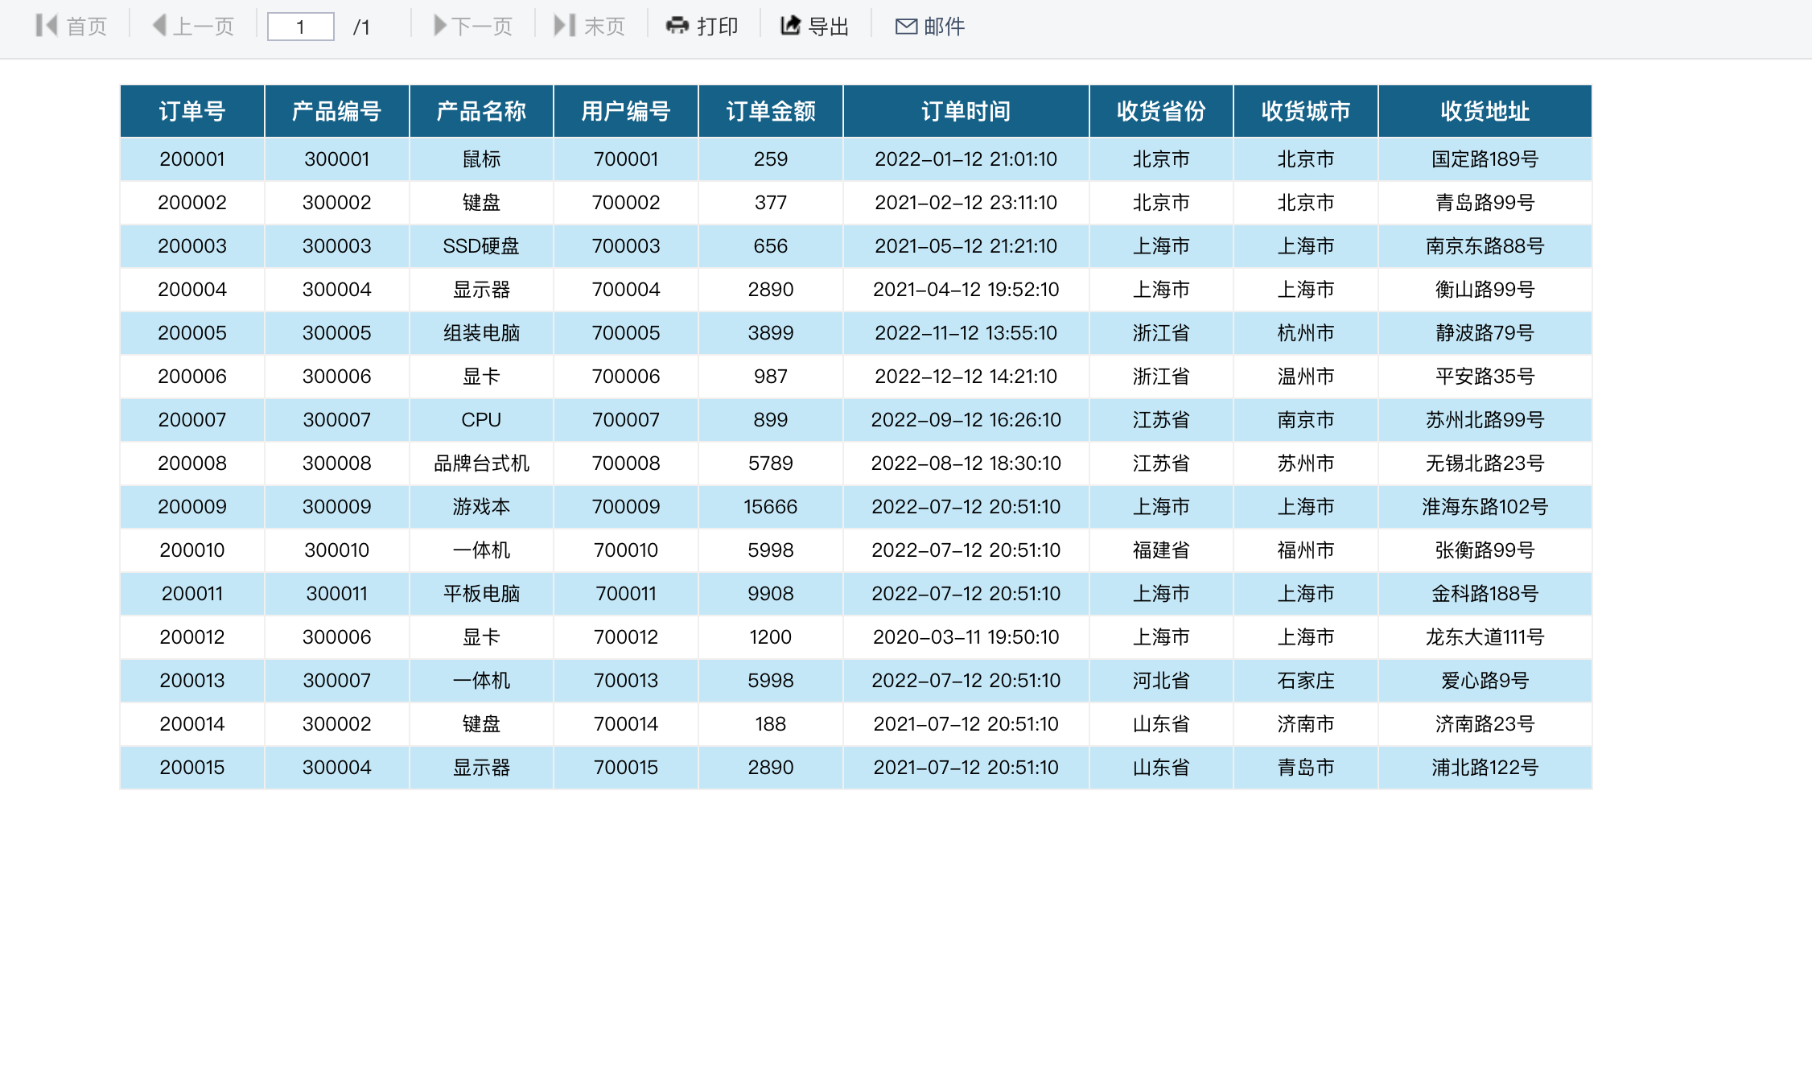Click the previous page arrow icon
The image size is (1812, 1075).
(x=160, y=26)
